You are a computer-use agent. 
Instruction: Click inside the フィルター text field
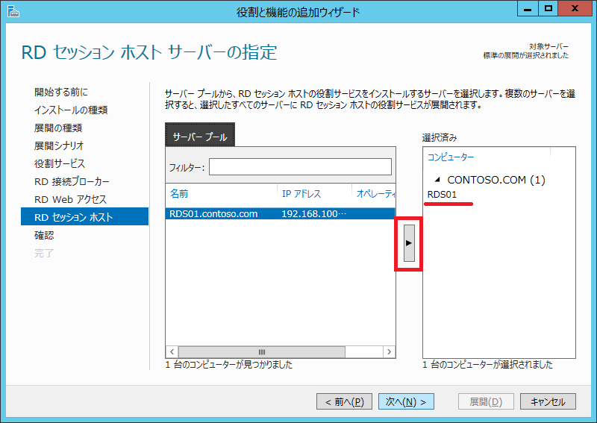[299, 166]
